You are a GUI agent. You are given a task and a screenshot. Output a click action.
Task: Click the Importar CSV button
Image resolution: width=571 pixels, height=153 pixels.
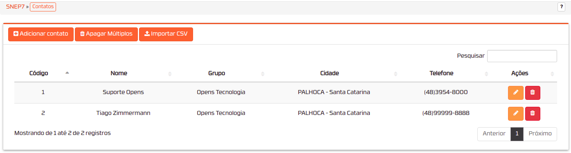click(x=166, y=34)
